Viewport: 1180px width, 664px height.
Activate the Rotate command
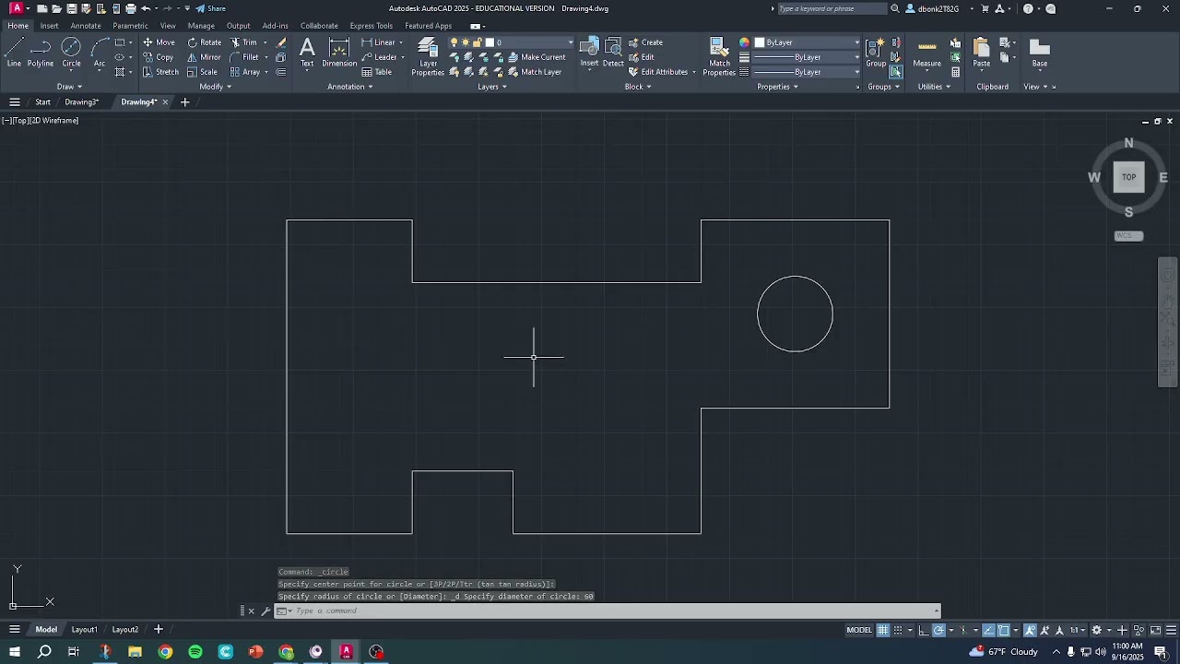pyautogui.click(x=205, y=42)
